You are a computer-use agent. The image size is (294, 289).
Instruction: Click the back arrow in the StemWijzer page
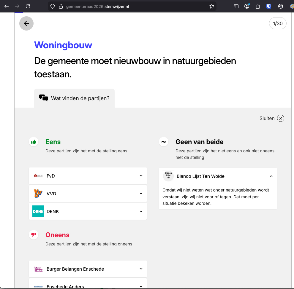pyautogui.click(x=26, y=23)
